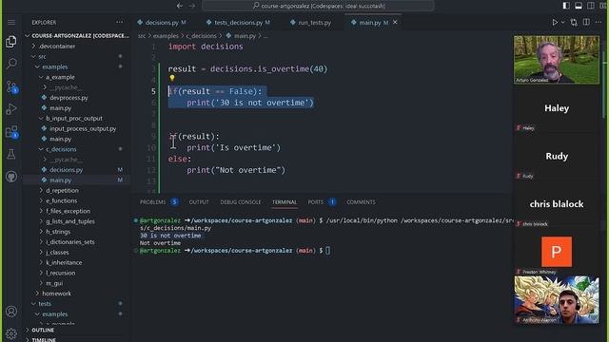Open the Manage gear menu
Screen dimensions: 609x342
(11, 333)
